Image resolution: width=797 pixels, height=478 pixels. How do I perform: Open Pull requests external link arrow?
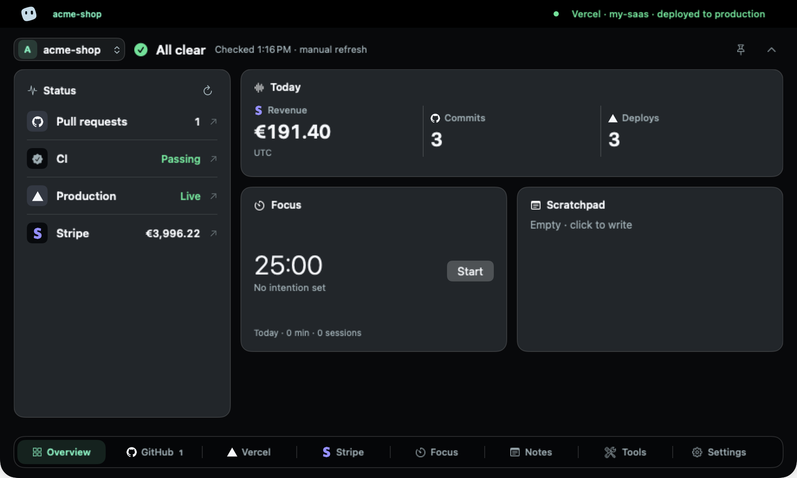(213, 122)
